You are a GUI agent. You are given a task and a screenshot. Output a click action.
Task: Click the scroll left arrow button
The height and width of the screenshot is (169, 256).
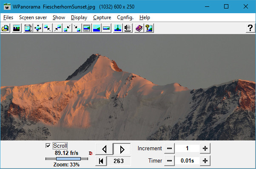[104, 149]
